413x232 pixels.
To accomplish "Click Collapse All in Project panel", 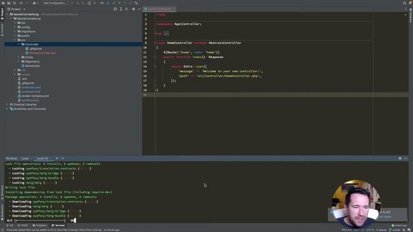I will pyautogui.click(x=126, y=9).
